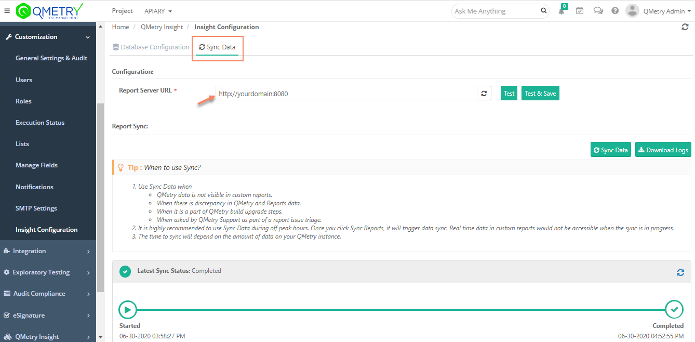Click the user avatar icon
Screen dimensions: 695x342
[x=632, y=11]
